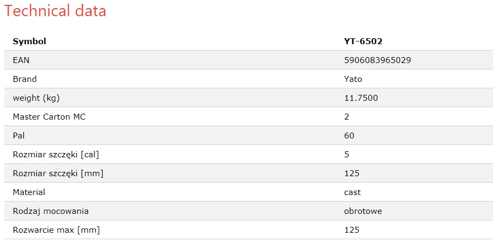The image size is (493, 250).
Task: Select the EAN row label
Action: 21,60
